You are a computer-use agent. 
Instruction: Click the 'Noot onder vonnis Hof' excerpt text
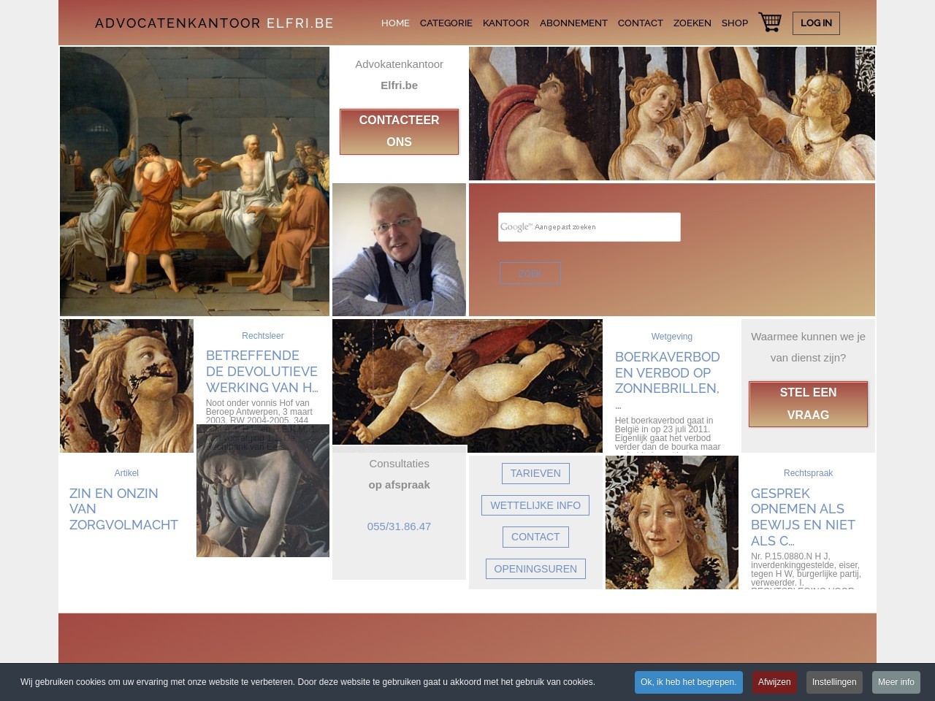259,412
